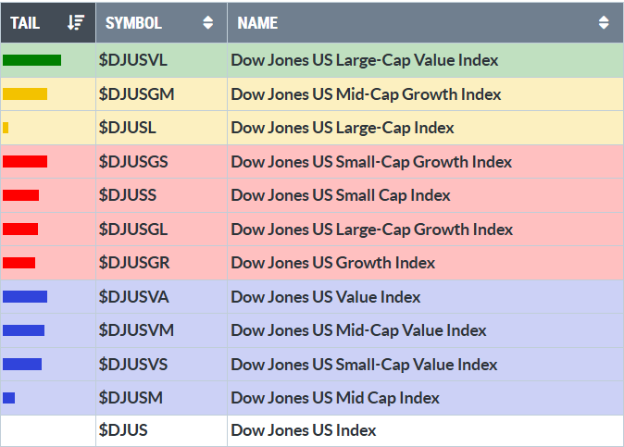This screenshot has height=447, width=624.
Task: Sort table by the TAIL column icon
Action: [x=77, y=22]
